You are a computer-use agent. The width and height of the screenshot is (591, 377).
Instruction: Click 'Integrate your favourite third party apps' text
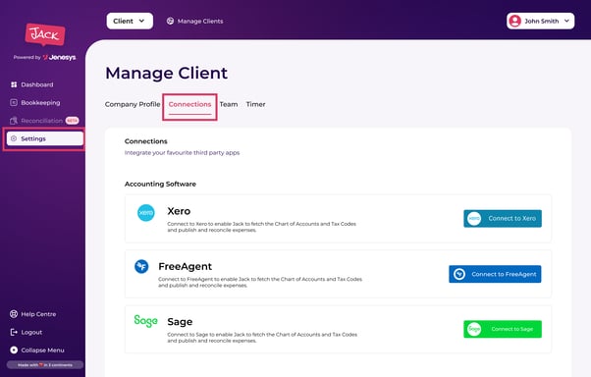(x=182, y=153)
